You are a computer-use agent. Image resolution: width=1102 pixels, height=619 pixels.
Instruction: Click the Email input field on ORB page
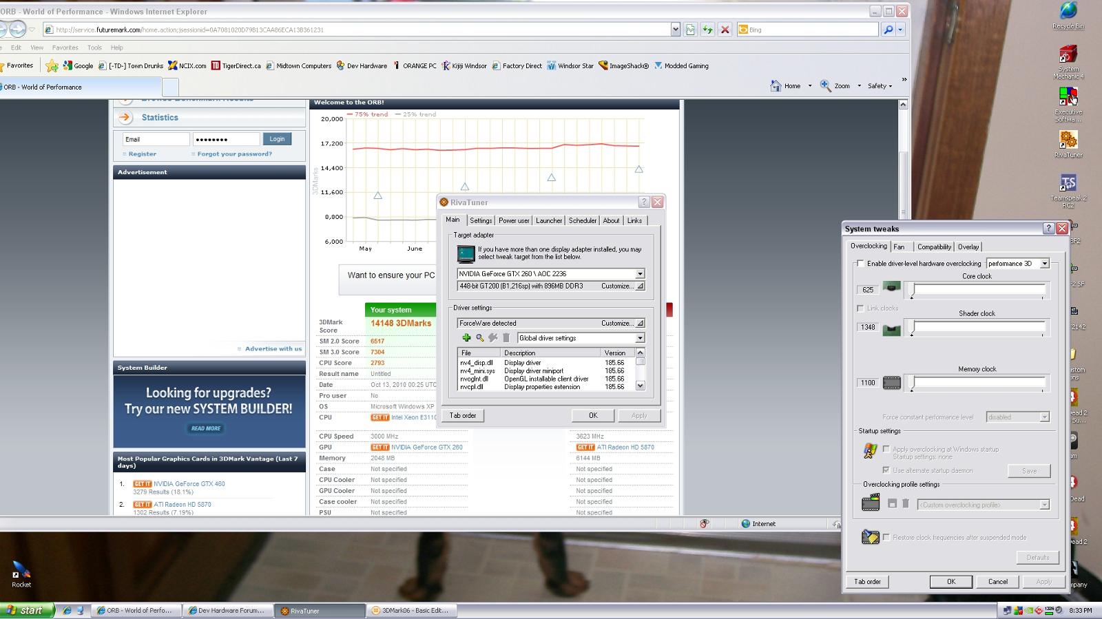tap(156, 139)
